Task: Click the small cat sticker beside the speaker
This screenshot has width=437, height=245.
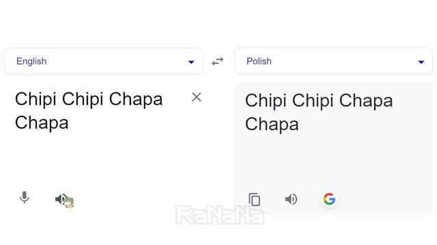Action: [x=70, y=202]
